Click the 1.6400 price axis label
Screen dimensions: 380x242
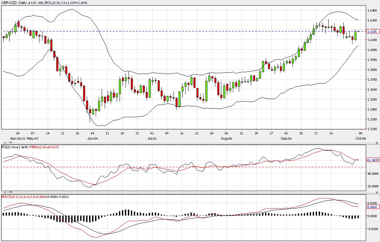click(372, 10)
